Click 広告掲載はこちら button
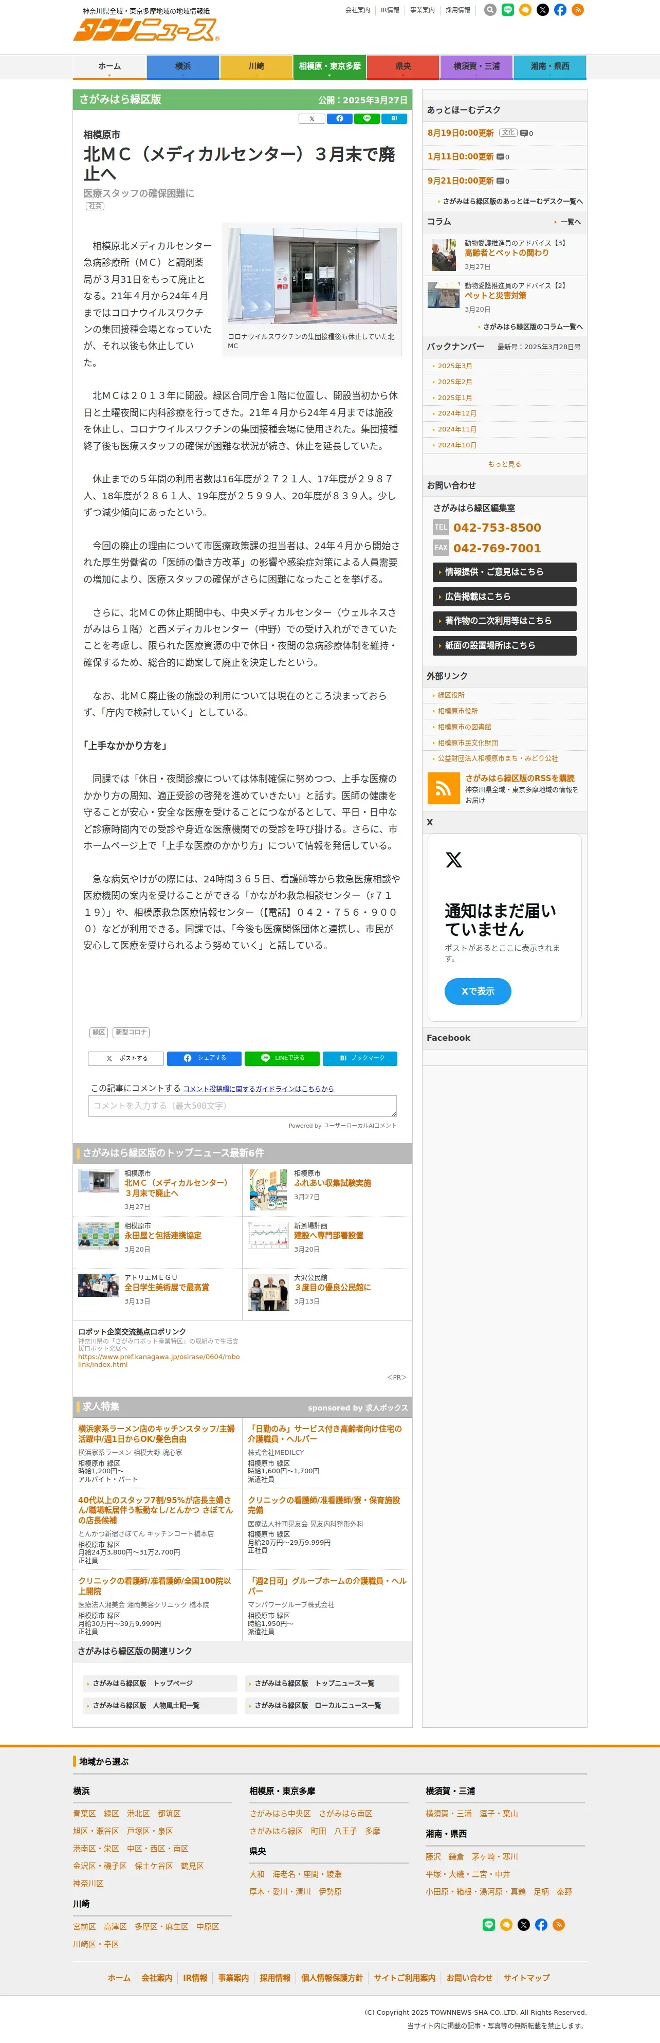Image resolution: width=660 pixels, height=2043 pixels. (505, 596)
